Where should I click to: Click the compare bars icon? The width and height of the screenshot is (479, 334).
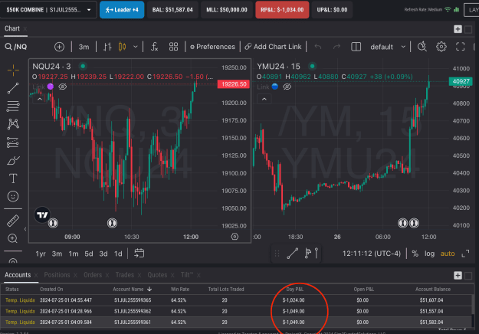107,47
